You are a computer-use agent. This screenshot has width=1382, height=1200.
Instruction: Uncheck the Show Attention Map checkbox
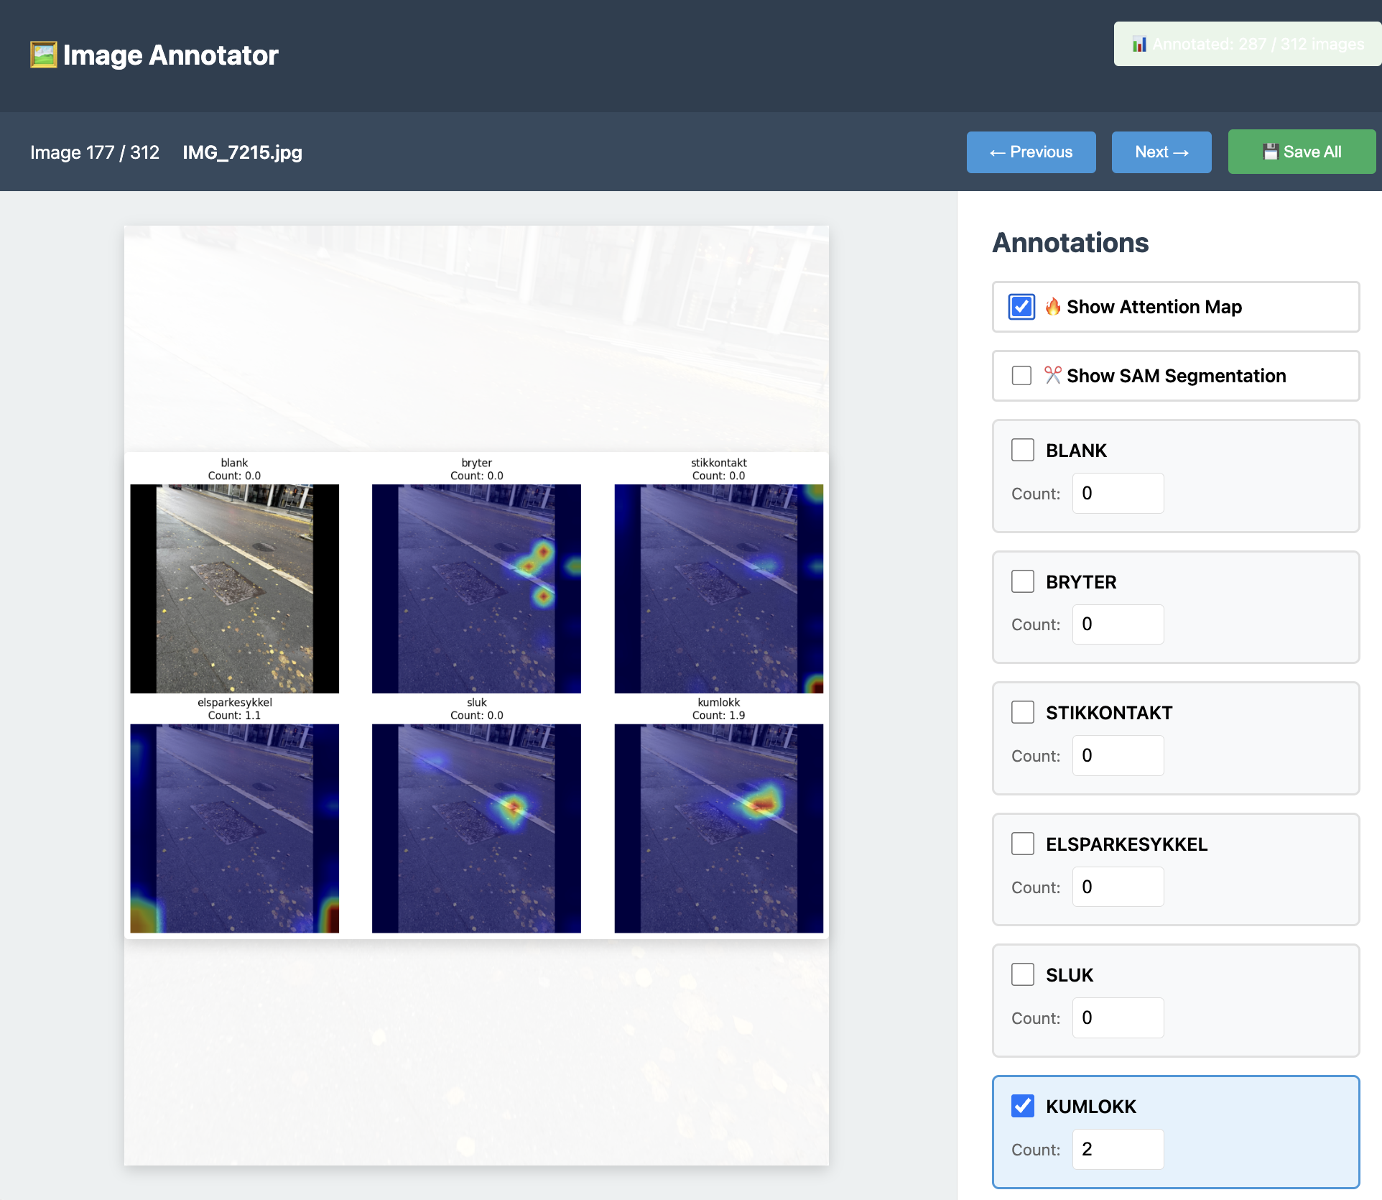coord(1021,307)
